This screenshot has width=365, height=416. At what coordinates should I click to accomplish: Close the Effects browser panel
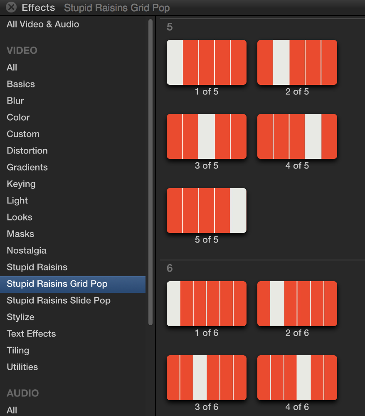click(x=11, y=7)
